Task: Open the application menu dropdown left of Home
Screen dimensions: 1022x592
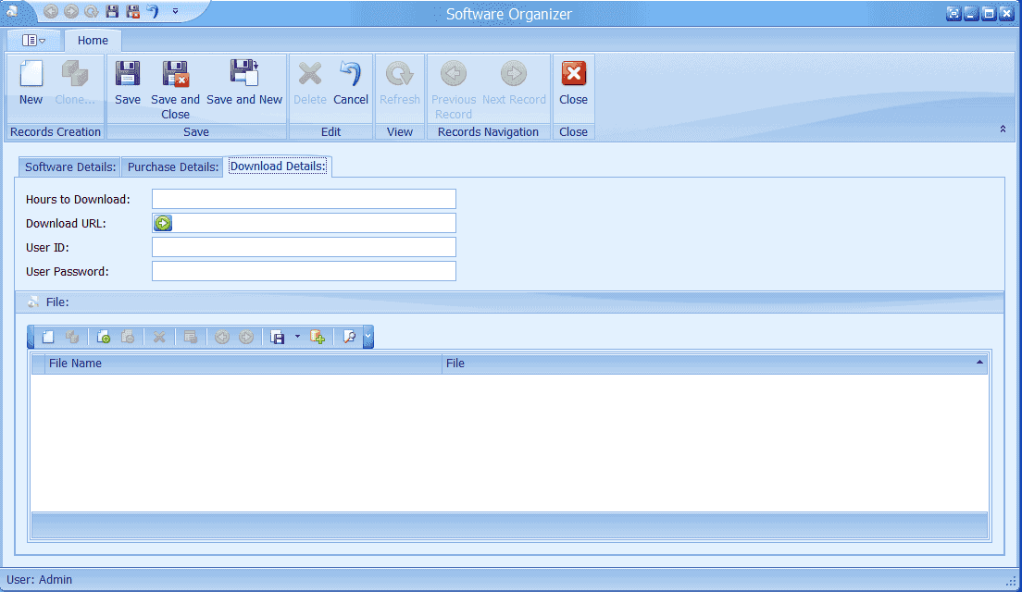Action: [33, 41]
